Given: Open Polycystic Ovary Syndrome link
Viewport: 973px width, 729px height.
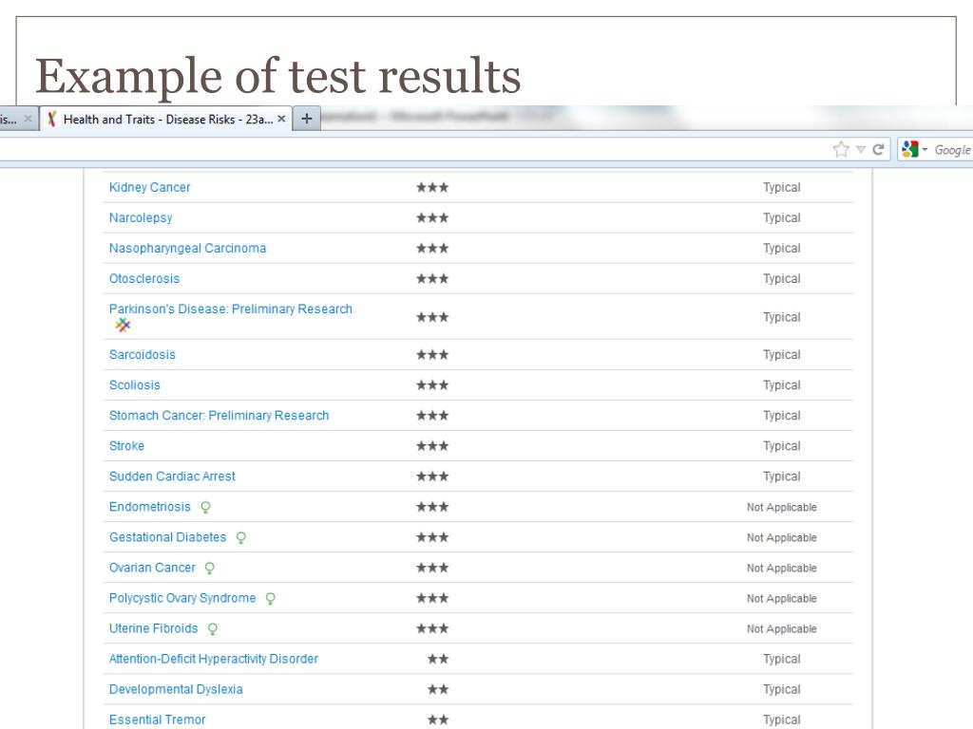Looking at the screenshot, I should pyautogui.click(x=182, y=598).
